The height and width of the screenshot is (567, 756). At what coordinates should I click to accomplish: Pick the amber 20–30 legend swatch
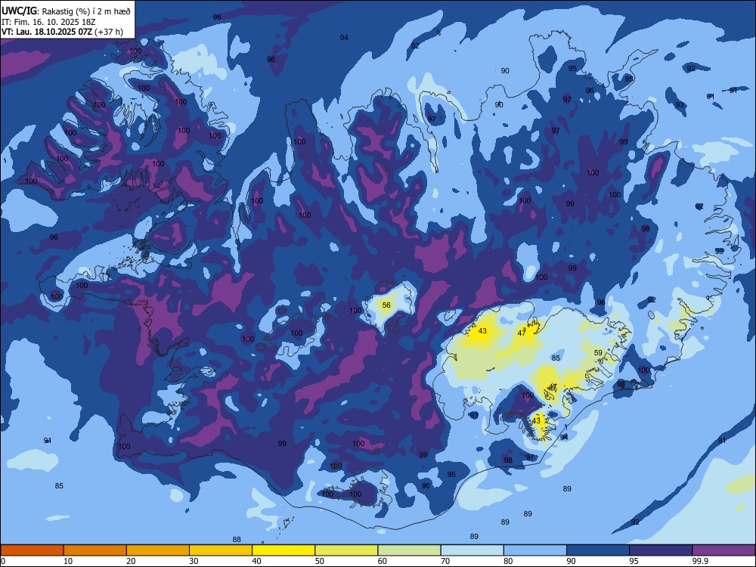158,550
